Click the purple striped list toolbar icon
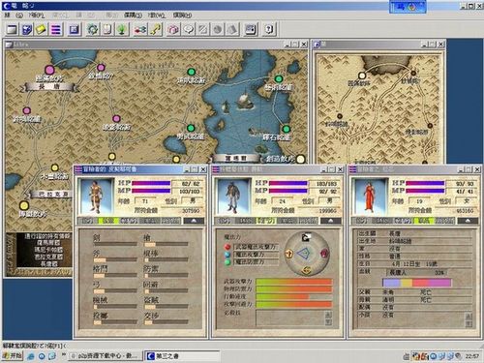This screenshot has width=484, height=363. [x=56, y=30]
